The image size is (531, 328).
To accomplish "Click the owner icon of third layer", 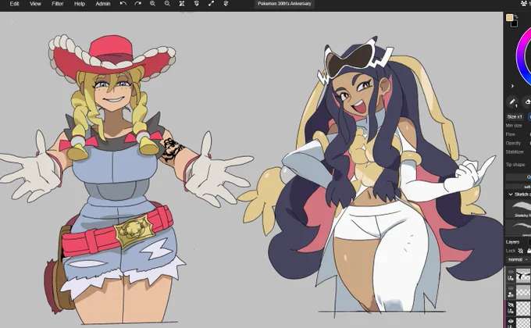I will coord(511,311).
